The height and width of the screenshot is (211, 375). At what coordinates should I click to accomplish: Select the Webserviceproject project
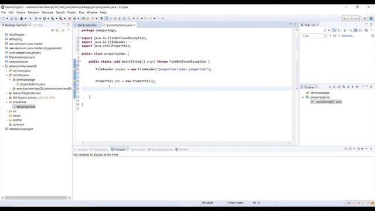[x=21, y=129]
